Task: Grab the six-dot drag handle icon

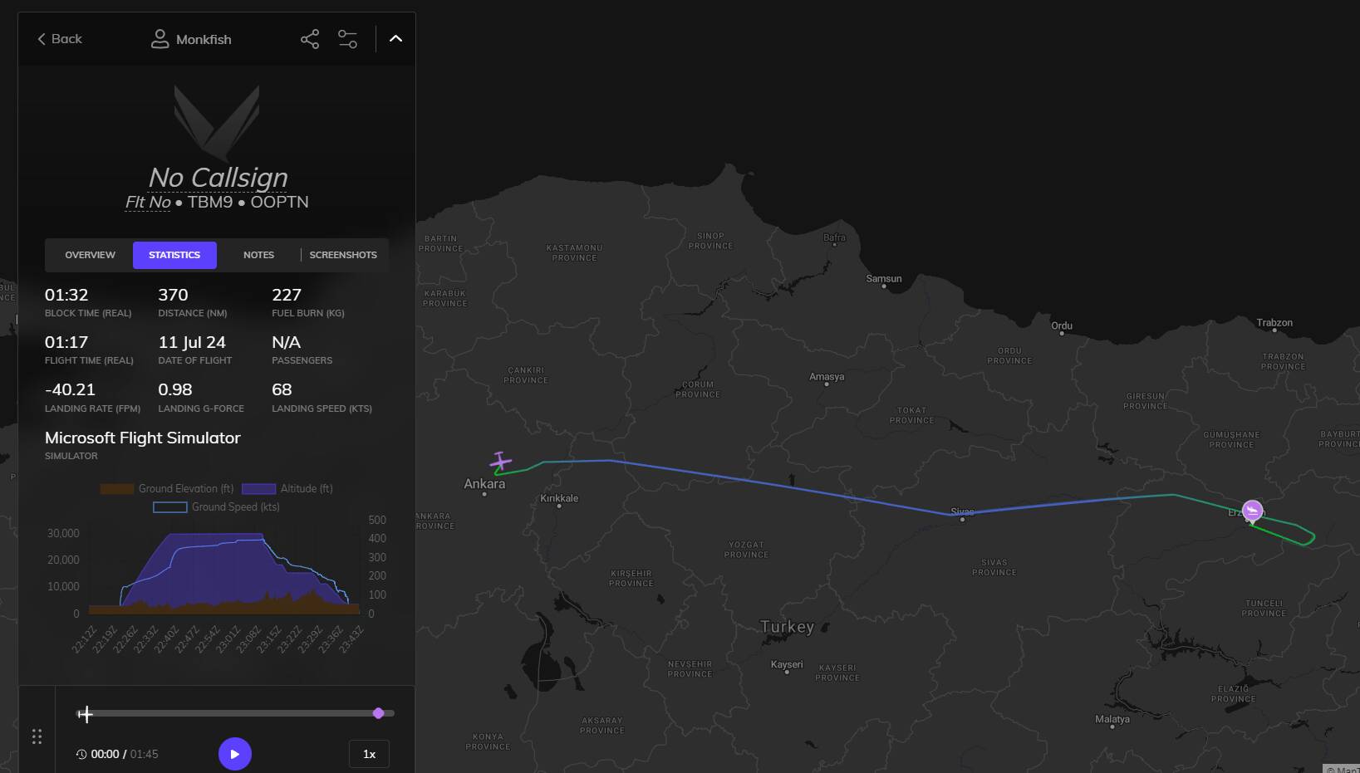Action: [37, 736]
